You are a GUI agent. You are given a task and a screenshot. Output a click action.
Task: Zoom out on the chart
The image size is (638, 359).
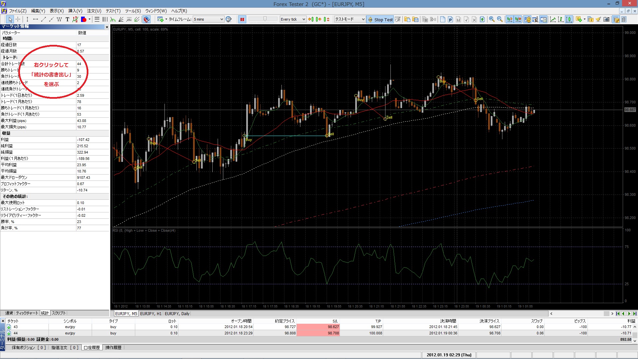[500, 19]
